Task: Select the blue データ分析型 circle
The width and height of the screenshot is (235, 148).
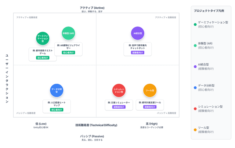Action: (x=57, y=90)
